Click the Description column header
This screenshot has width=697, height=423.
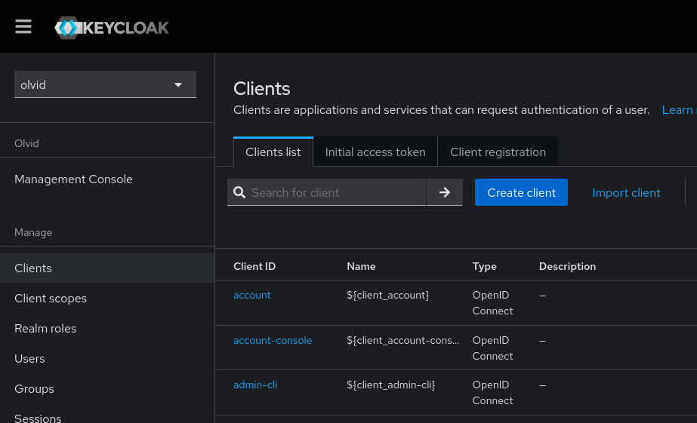567,266
